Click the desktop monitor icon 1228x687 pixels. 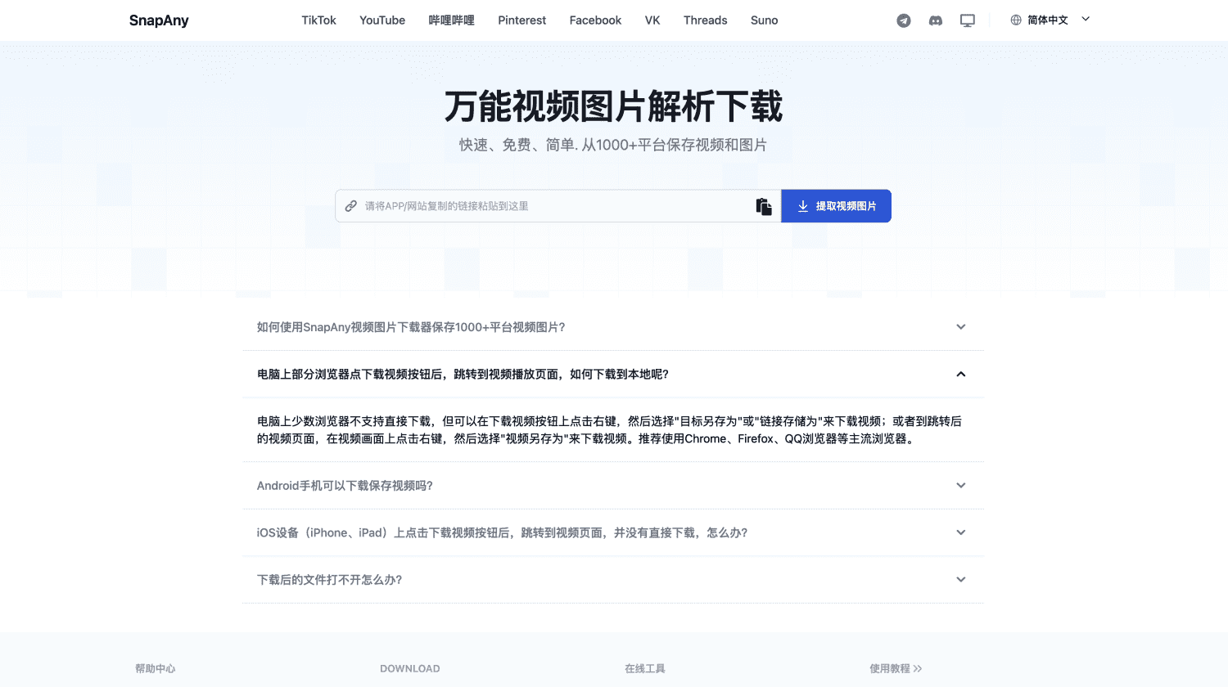point(968,20)
